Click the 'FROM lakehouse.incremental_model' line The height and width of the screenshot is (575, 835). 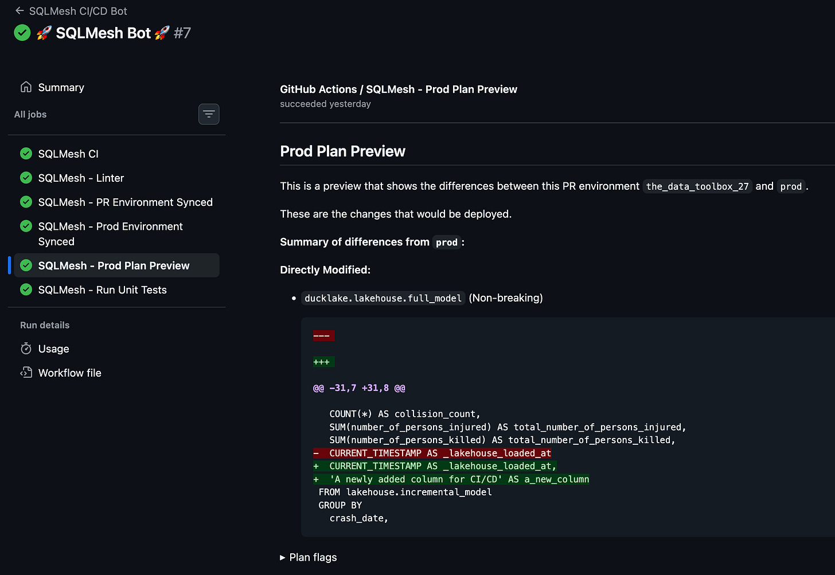(405, 492)
